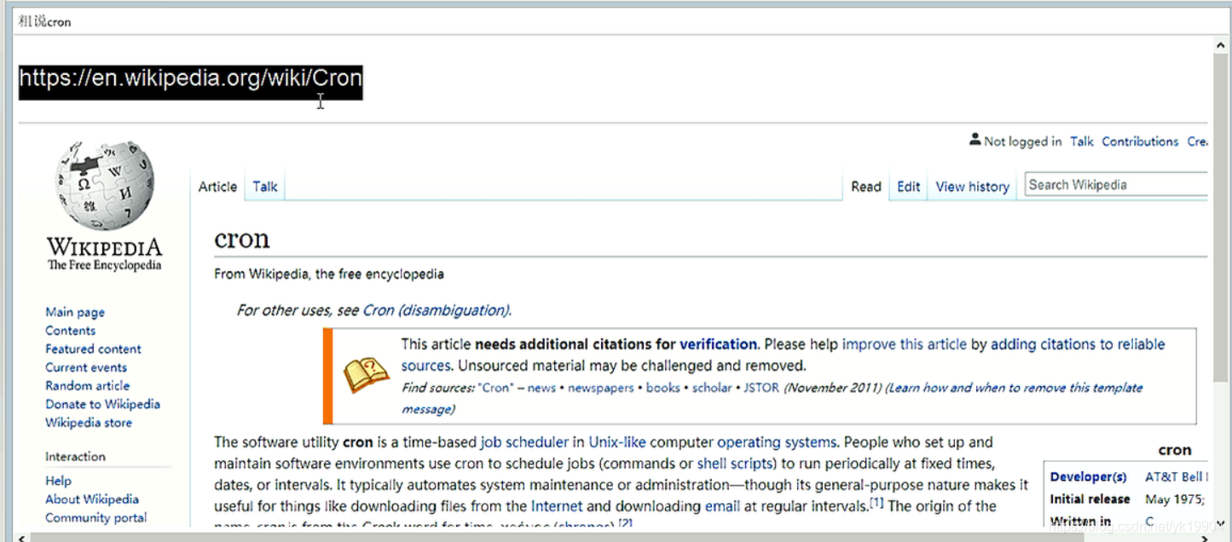This screenshot has height=542, width=1232.
Task: Open the Edit tab
Action: [x=908, y=187]
